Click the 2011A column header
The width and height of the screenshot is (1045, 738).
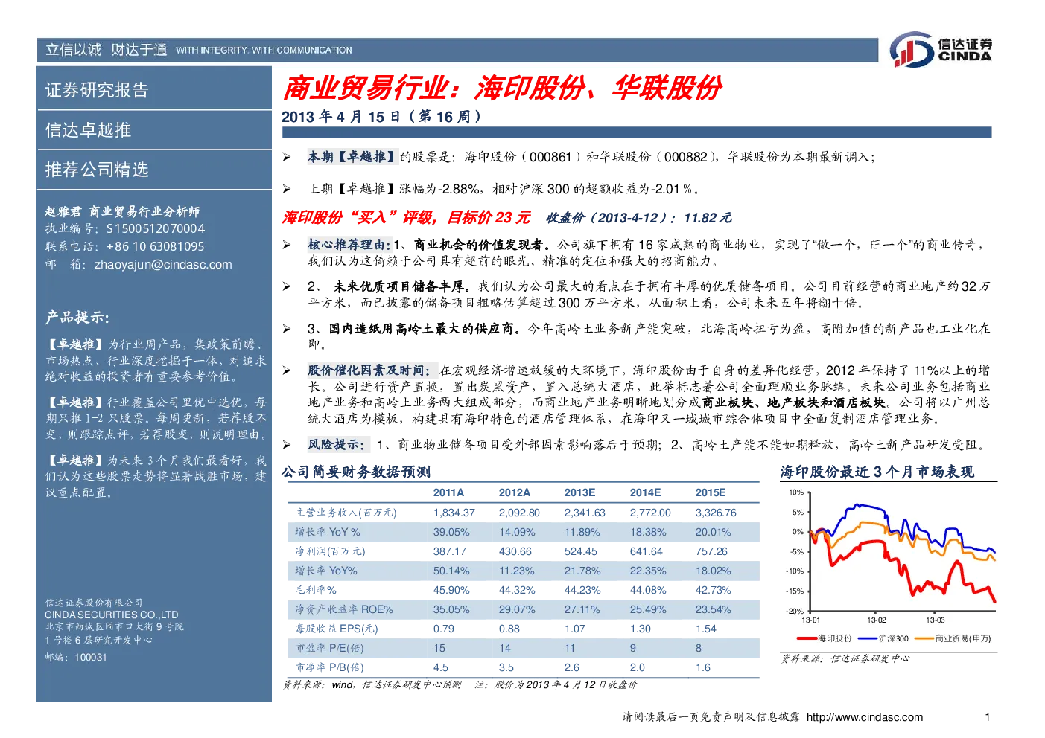(x=448, y=492)
